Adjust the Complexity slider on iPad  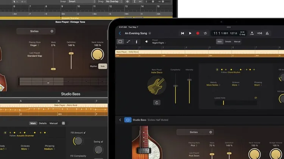coord(175,86)
